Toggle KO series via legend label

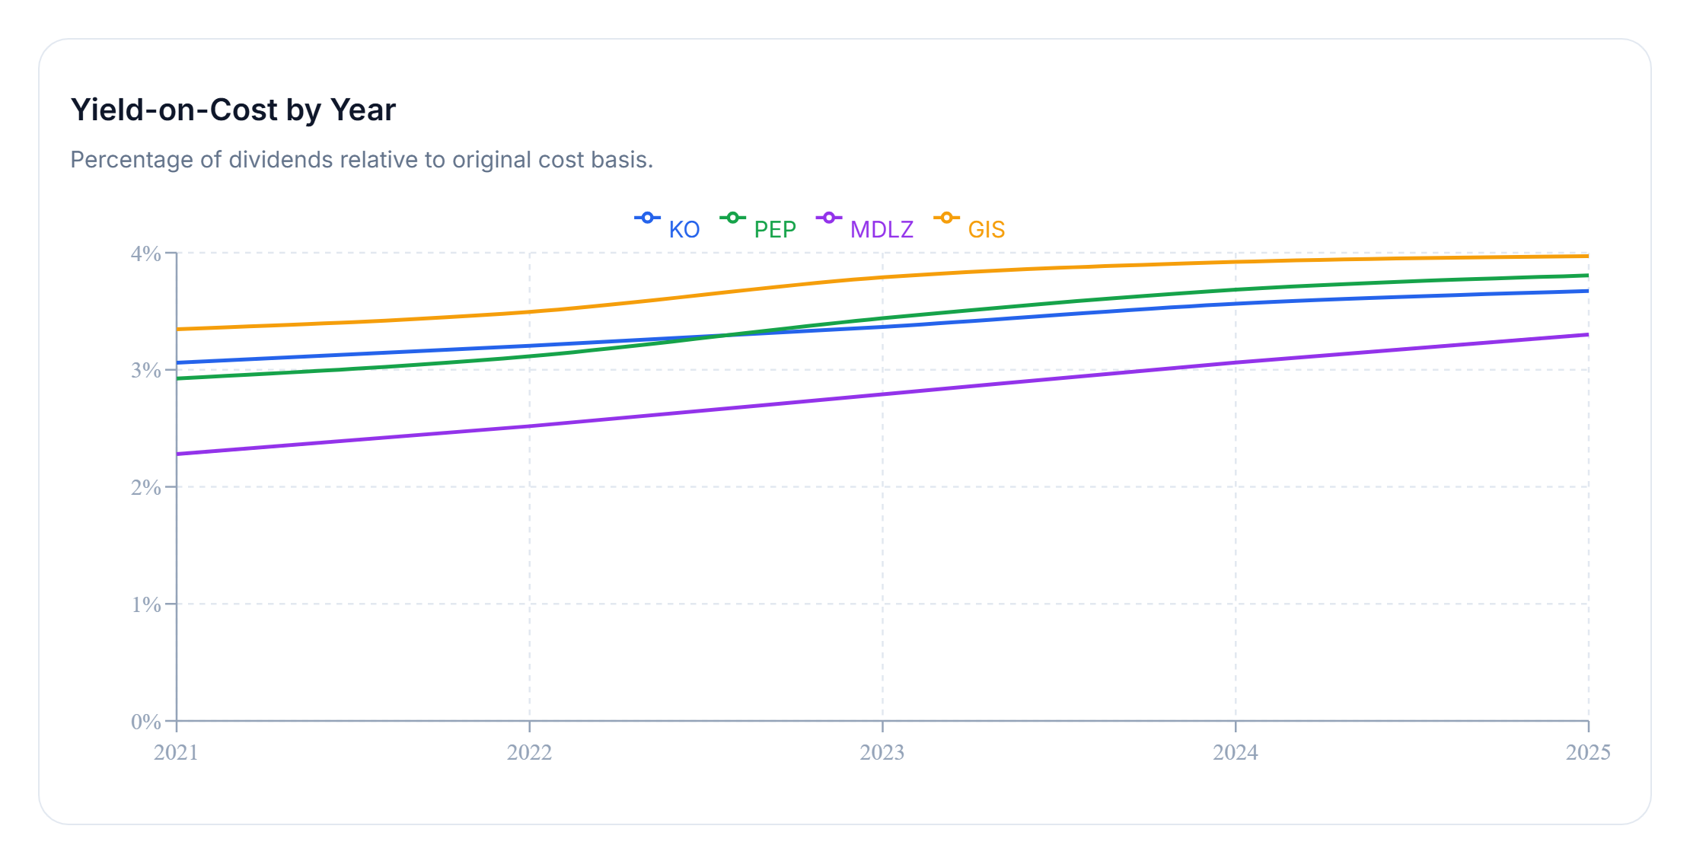(684, 229)
